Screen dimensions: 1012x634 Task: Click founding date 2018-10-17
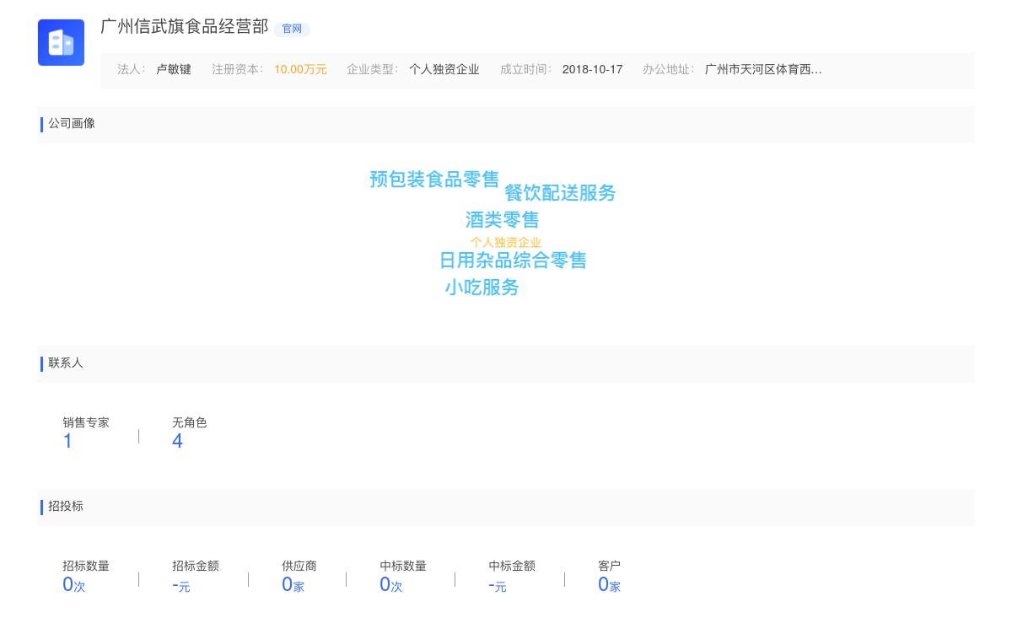pos(592,69)
